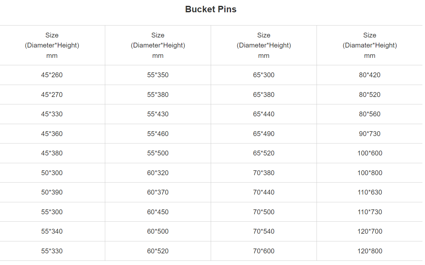The image size is (425, 265).
Task: Click the 90*730 size entry
Action: tap(369, 134)
